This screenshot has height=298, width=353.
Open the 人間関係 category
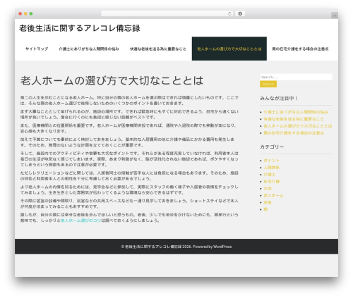click(272, 168)
